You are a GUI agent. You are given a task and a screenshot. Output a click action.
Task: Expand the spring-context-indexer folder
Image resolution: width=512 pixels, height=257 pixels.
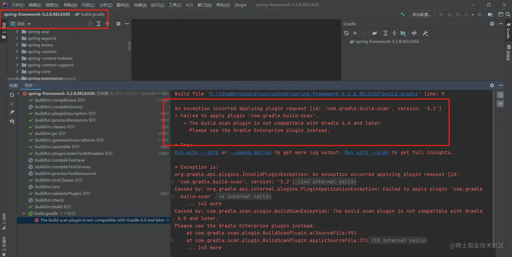tap(17, 58)
